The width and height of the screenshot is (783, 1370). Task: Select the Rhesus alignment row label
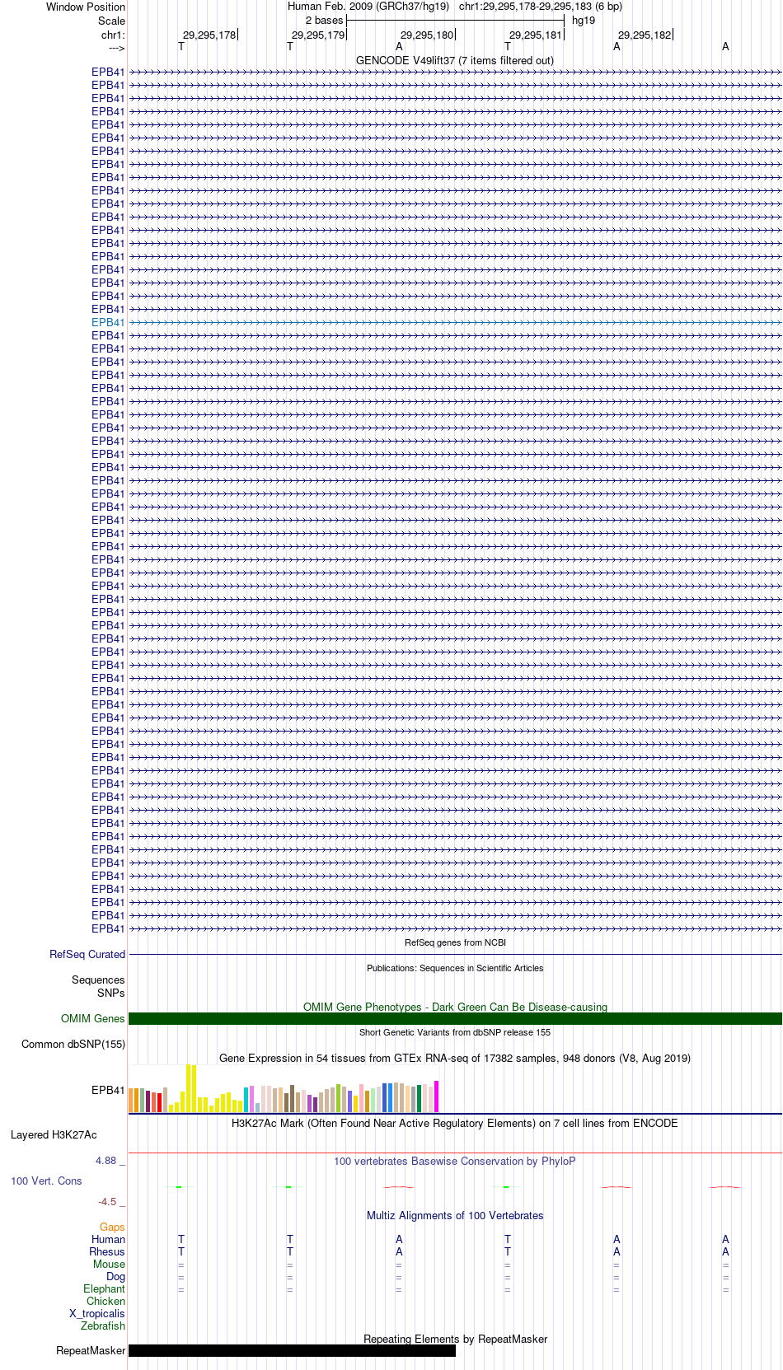[x=107, y=1252]
